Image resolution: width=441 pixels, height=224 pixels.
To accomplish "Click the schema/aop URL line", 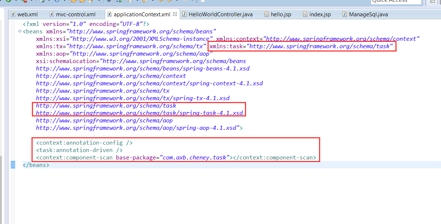I will click(105, 121).
